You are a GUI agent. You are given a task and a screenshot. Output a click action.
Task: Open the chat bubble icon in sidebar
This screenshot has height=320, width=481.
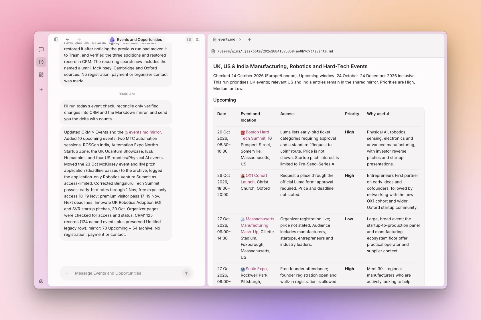click(41, 49)
